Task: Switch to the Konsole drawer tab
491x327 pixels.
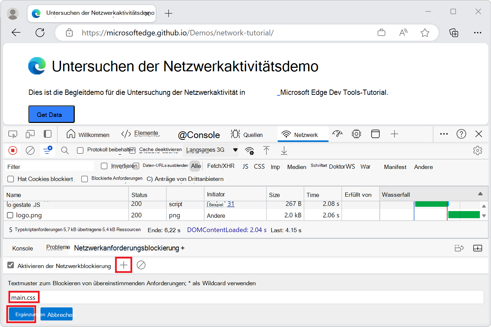Action: tap(22, 248)
